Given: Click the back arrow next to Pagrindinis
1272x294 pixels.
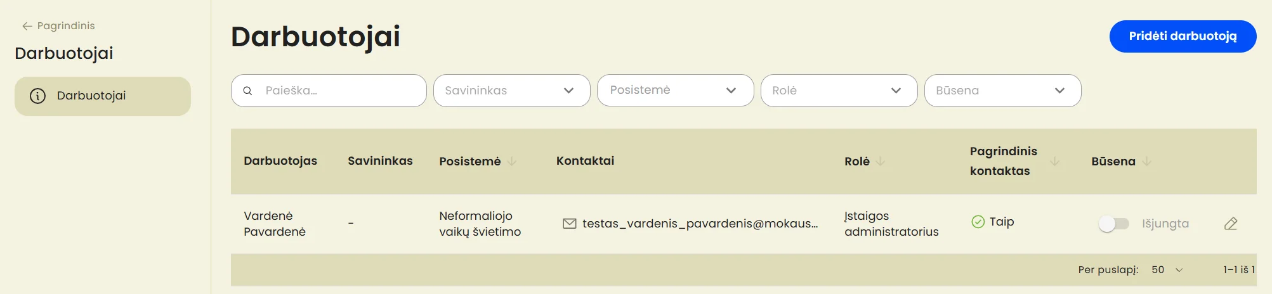Looking at the screenshot, I should 27,26.
